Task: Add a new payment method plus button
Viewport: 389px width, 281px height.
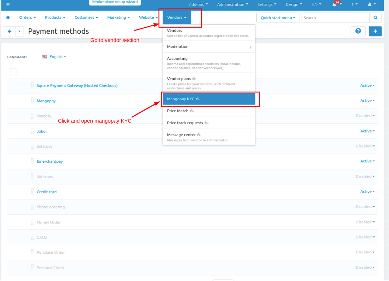Action: pyautogui.click(x=375, y=31)
